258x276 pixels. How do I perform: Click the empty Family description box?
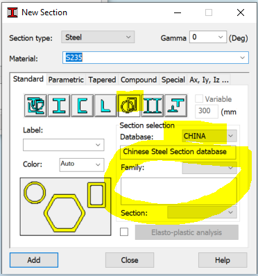click(179, 191)
